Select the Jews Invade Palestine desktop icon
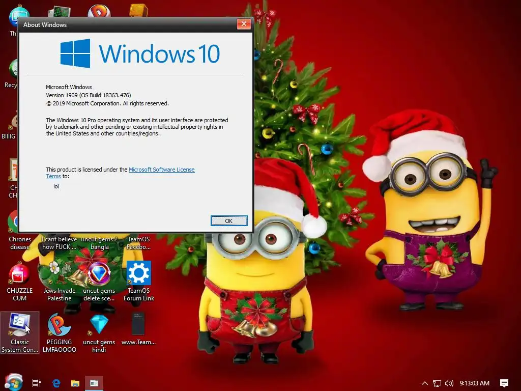The width and height of the screenshot is (521, 391). pyautogui.click(x=59, y=282)
